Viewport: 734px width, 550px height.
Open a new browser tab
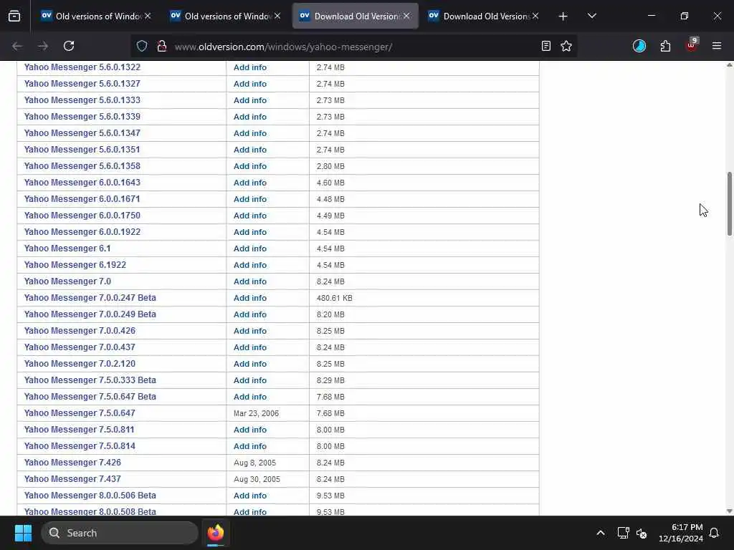[x=563, y=16]
